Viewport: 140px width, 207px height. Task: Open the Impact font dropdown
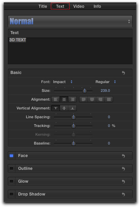63,82
